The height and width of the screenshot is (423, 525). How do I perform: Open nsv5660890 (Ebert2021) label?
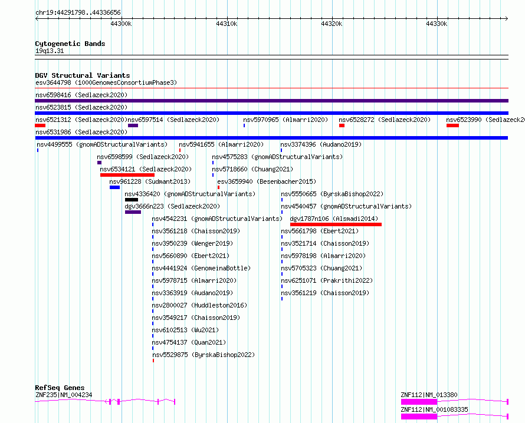point(191,256)
